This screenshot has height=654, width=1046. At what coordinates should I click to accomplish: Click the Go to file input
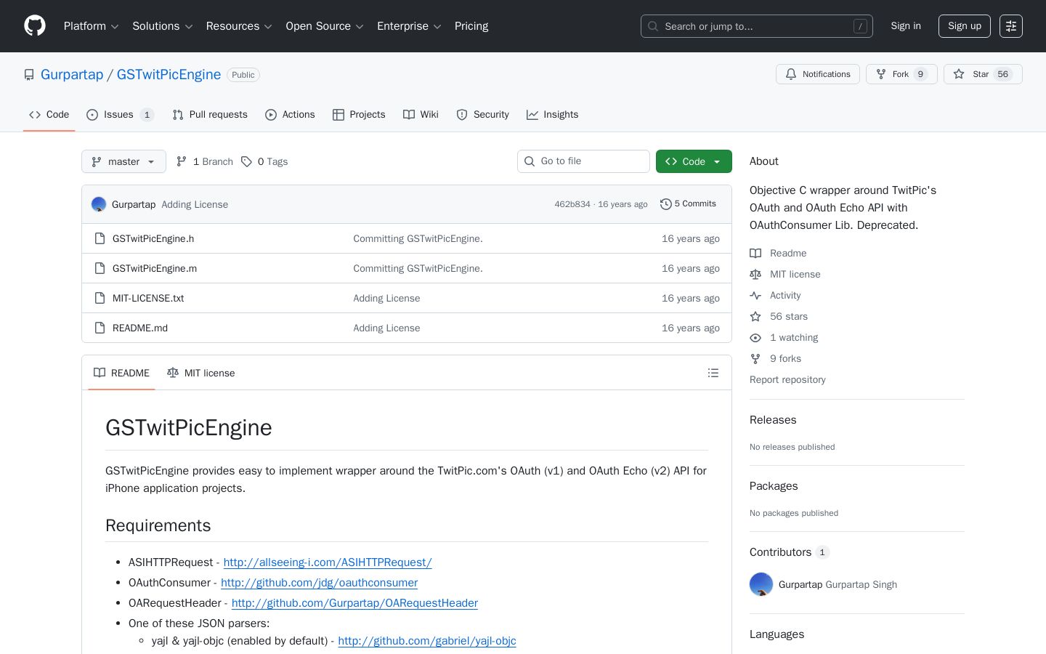(583, 161)
